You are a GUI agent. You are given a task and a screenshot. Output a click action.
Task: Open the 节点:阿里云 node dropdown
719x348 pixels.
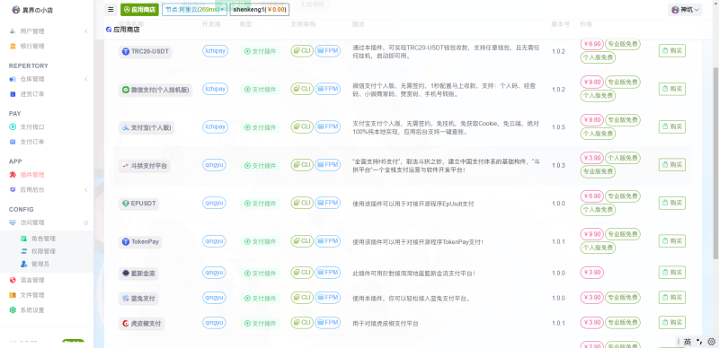pos(194,10)
